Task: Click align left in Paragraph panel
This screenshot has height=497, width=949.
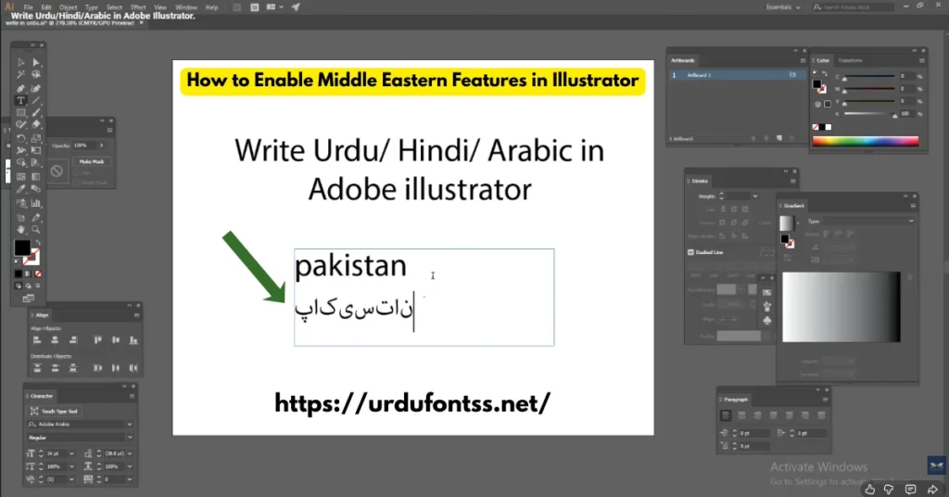Action: point(727,415)
